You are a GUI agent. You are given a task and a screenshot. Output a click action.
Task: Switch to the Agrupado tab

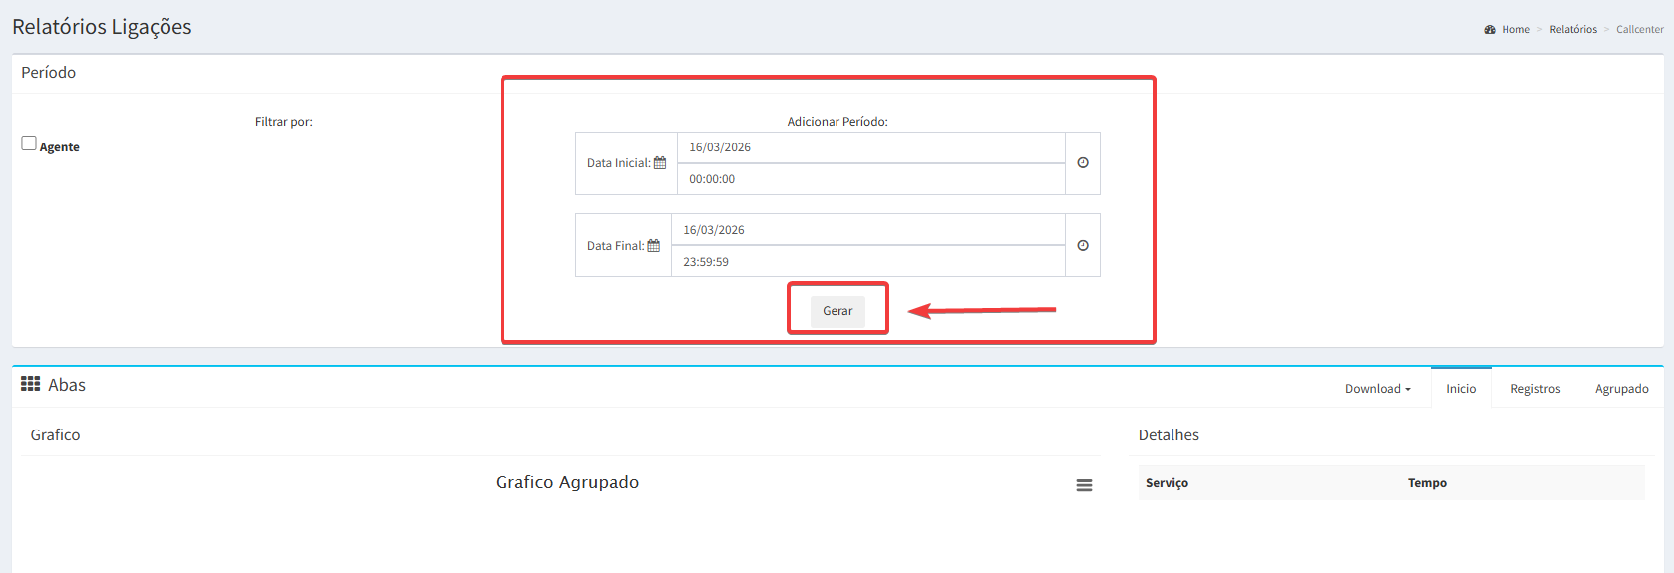click(1621, 389)
